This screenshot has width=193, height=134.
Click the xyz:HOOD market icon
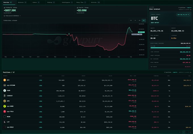5,106
